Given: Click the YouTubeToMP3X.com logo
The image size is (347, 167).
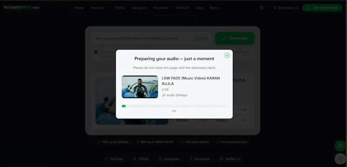Looking at the screenshot, I should 21,7.
